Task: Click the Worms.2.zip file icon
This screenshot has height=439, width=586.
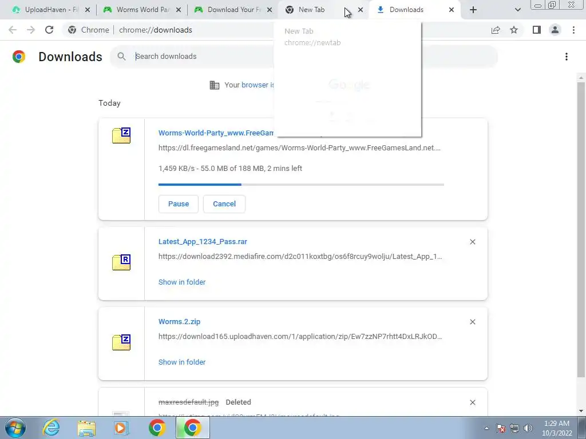Action: click(x=121, y=342)
